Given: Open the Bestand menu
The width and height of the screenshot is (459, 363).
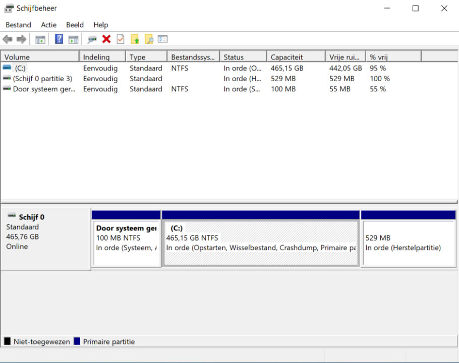Looking at the screenshot, I should click(x=18, y=25).
